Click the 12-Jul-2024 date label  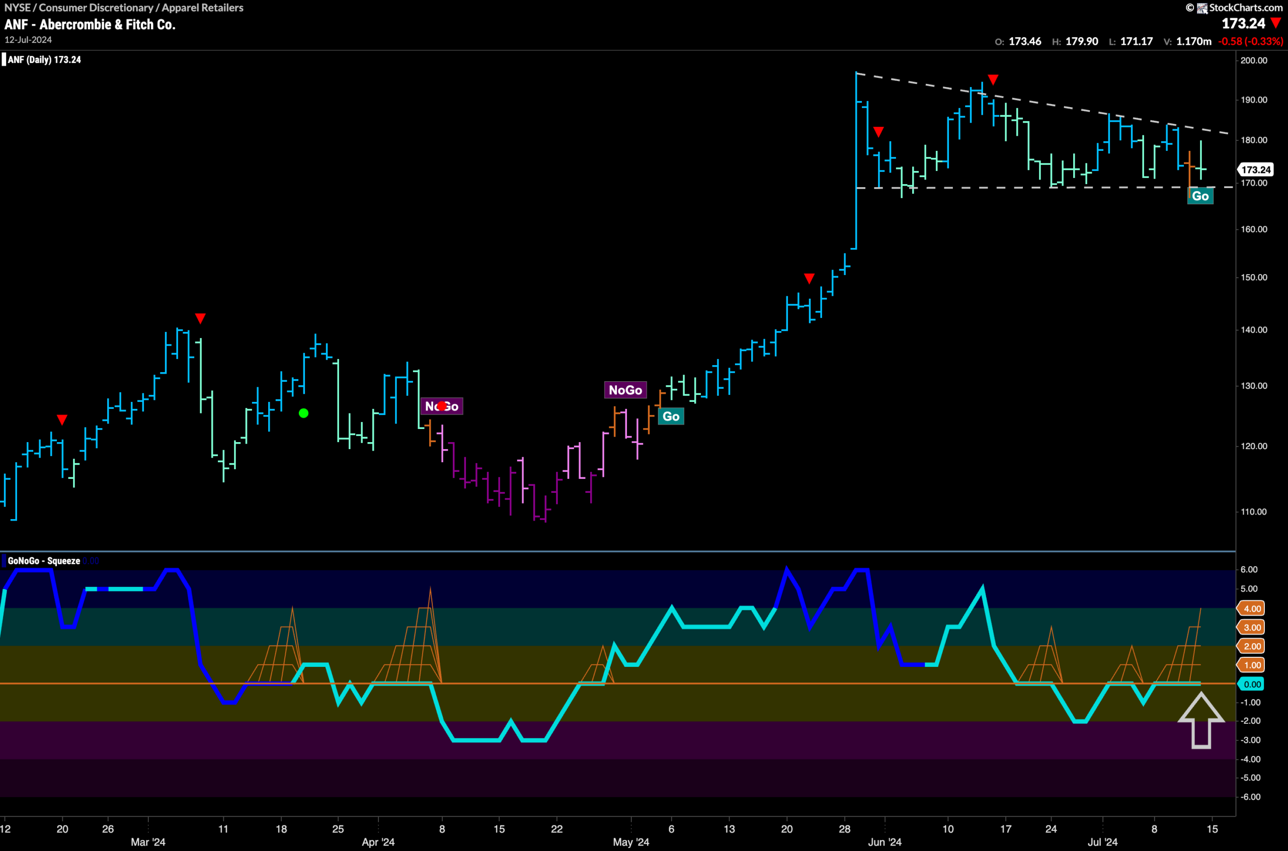pyautogui.click(x=28, y=40)
